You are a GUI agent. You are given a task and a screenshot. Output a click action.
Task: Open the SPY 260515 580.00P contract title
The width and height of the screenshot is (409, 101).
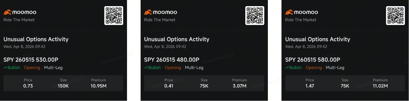[313, 60]
